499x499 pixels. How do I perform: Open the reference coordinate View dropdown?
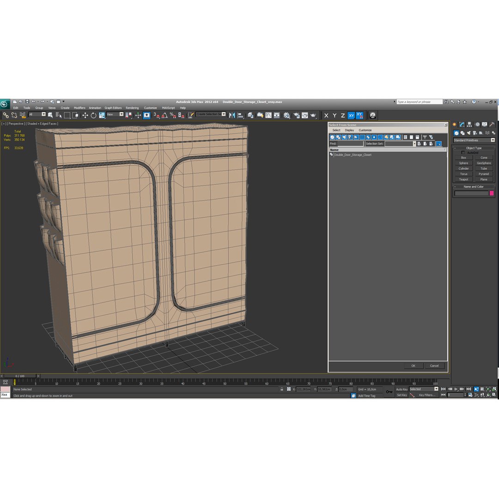(115, 114)
